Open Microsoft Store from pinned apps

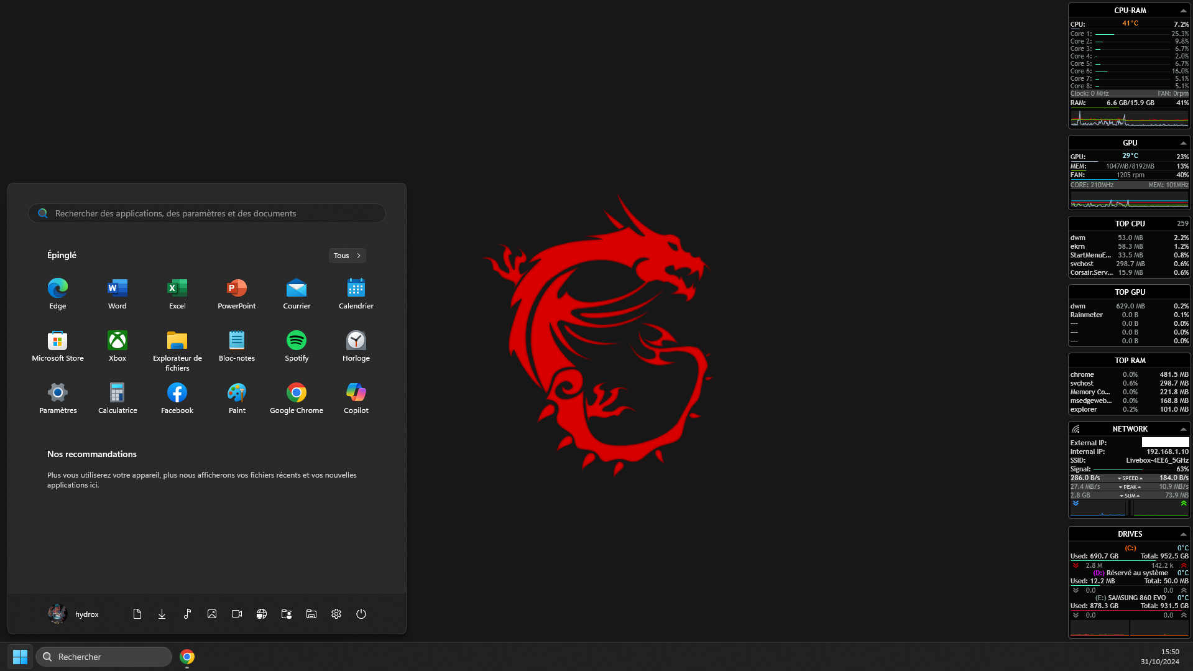pyautogui.click(x=58, y=346)
